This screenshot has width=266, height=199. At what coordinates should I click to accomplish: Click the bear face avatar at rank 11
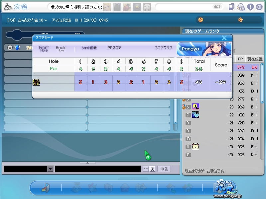(196, 146)
